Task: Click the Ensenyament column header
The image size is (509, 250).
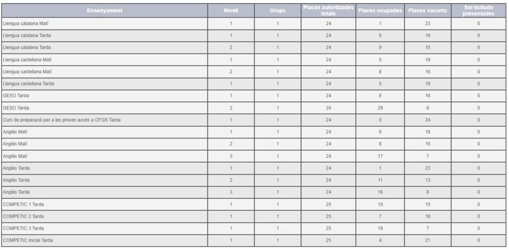Action: point(104,10)
